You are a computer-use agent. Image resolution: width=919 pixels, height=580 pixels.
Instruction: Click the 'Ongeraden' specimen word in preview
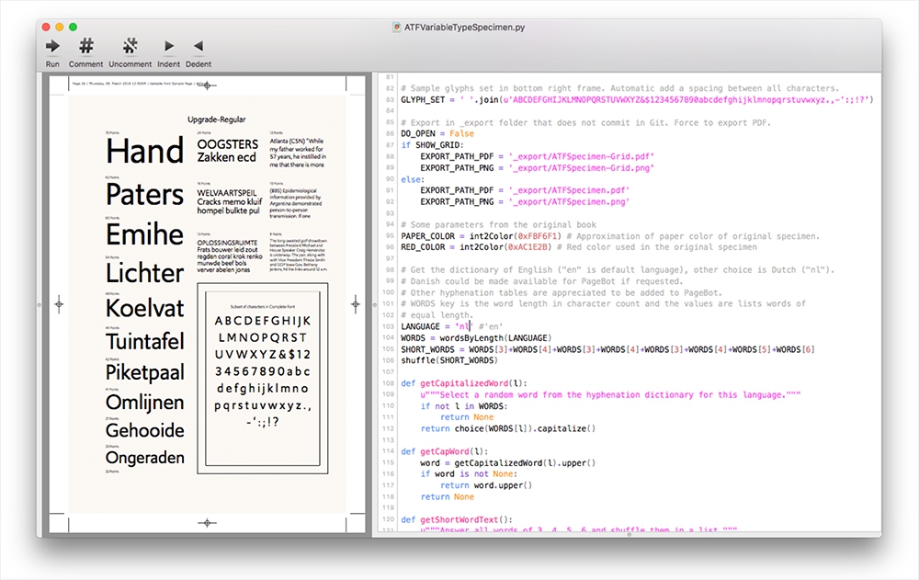pos(145,458)
